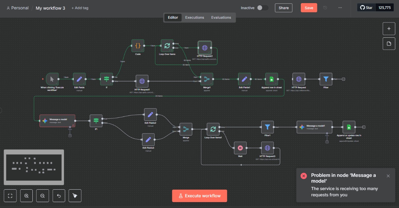Open the 'Message a model1' node
The height and width of the screenshot is (208, 399).
coord(314,127)
